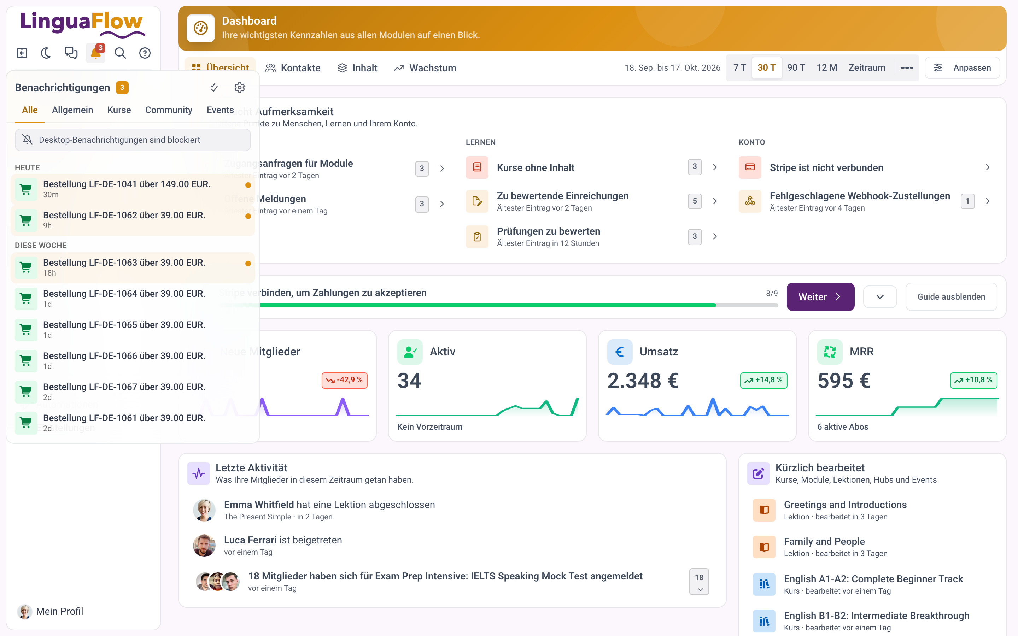Open Prüfungen zu bewerten chevron
The image size is (1018, 636).
click(x=715, y=236)
